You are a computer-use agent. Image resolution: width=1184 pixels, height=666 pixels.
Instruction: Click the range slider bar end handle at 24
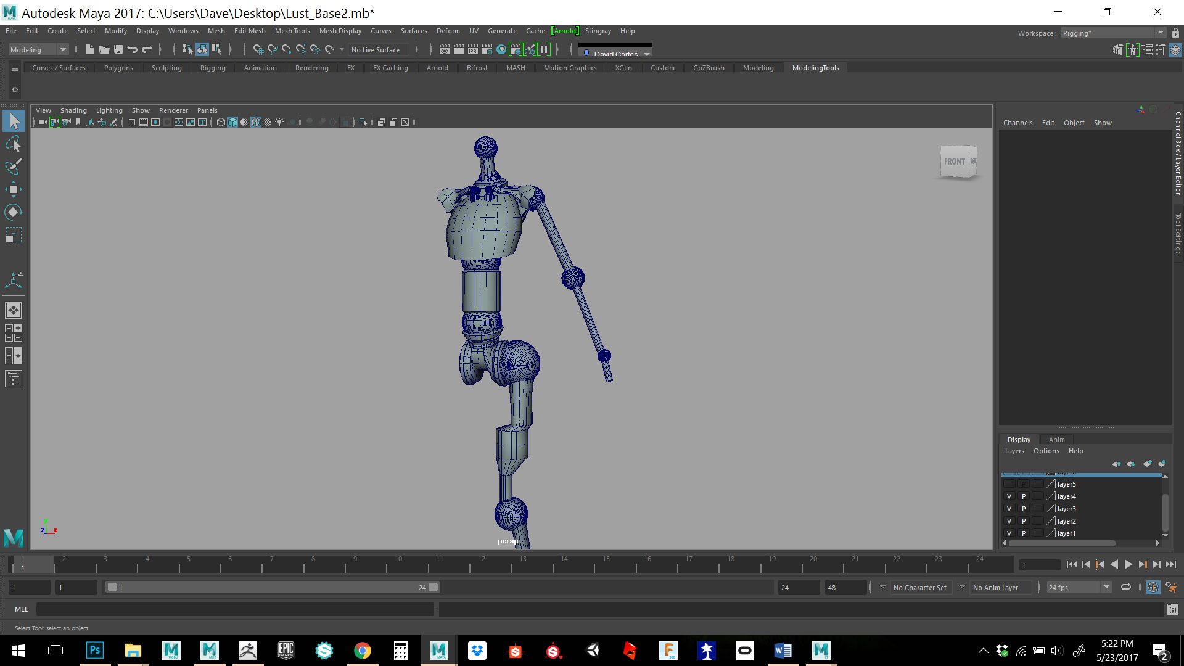[x=434, y=587]
